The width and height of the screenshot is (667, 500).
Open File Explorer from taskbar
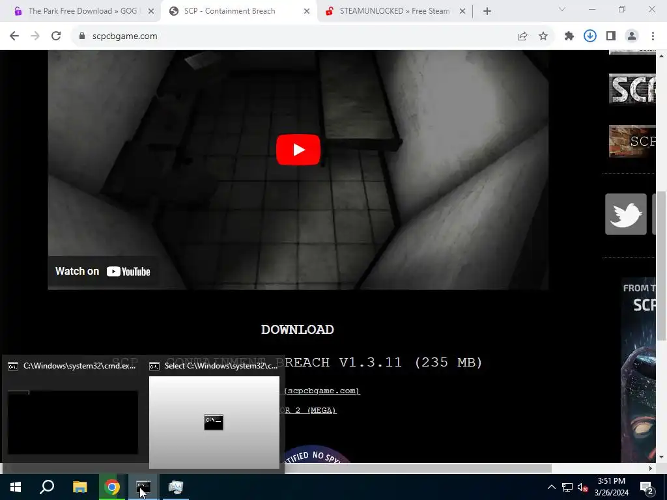click(79, 487)
